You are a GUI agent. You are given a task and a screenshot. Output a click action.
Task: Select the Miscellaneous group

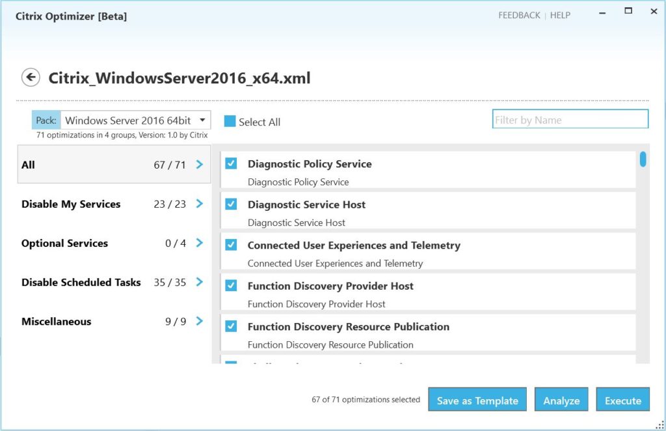point(114,322)
